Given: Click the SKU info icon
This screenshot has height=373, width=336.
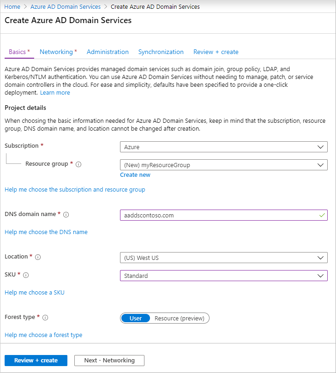Looking at the screenshot, I should tap(25, 275).
